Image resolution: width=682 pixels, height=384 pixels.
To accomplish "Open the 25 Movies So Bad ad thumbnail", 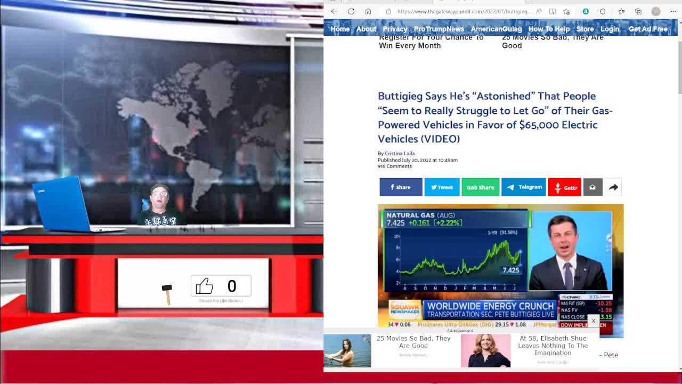I will click(x=347, y=350).
